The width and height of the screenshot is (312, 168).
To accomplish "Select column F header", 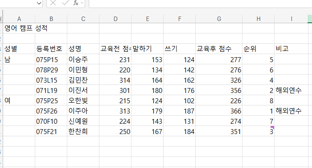I will (180, 19).
